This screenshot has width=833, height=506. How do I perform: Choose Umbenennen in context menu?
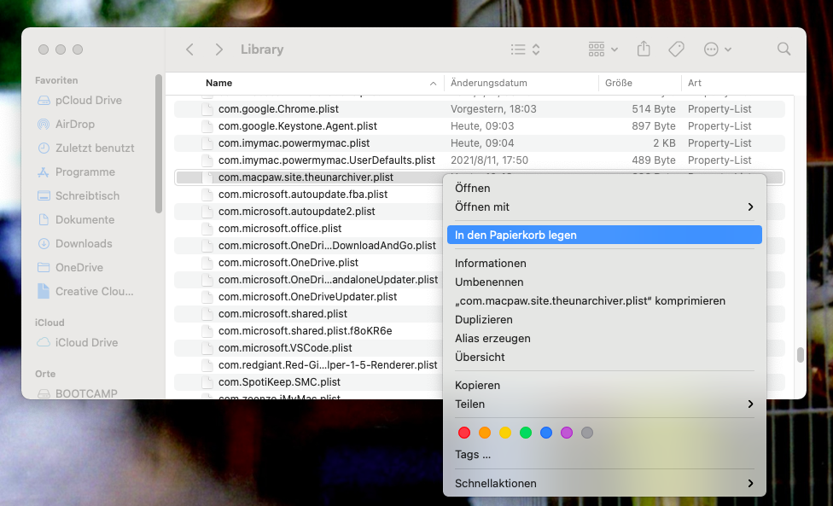click(x=604, y=282)
